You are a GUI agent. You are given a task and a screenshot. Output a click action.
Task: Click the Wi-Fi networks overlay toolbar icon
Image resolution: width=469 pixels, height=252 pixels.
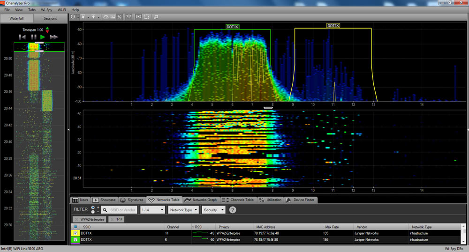click(x=129, y=17)
